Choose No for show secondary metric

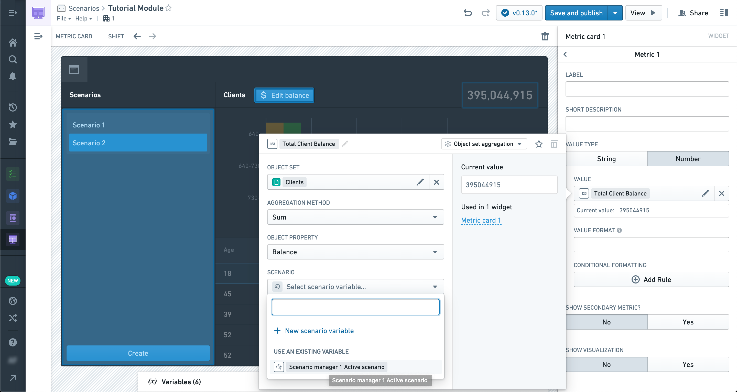(x=606, y=322)
